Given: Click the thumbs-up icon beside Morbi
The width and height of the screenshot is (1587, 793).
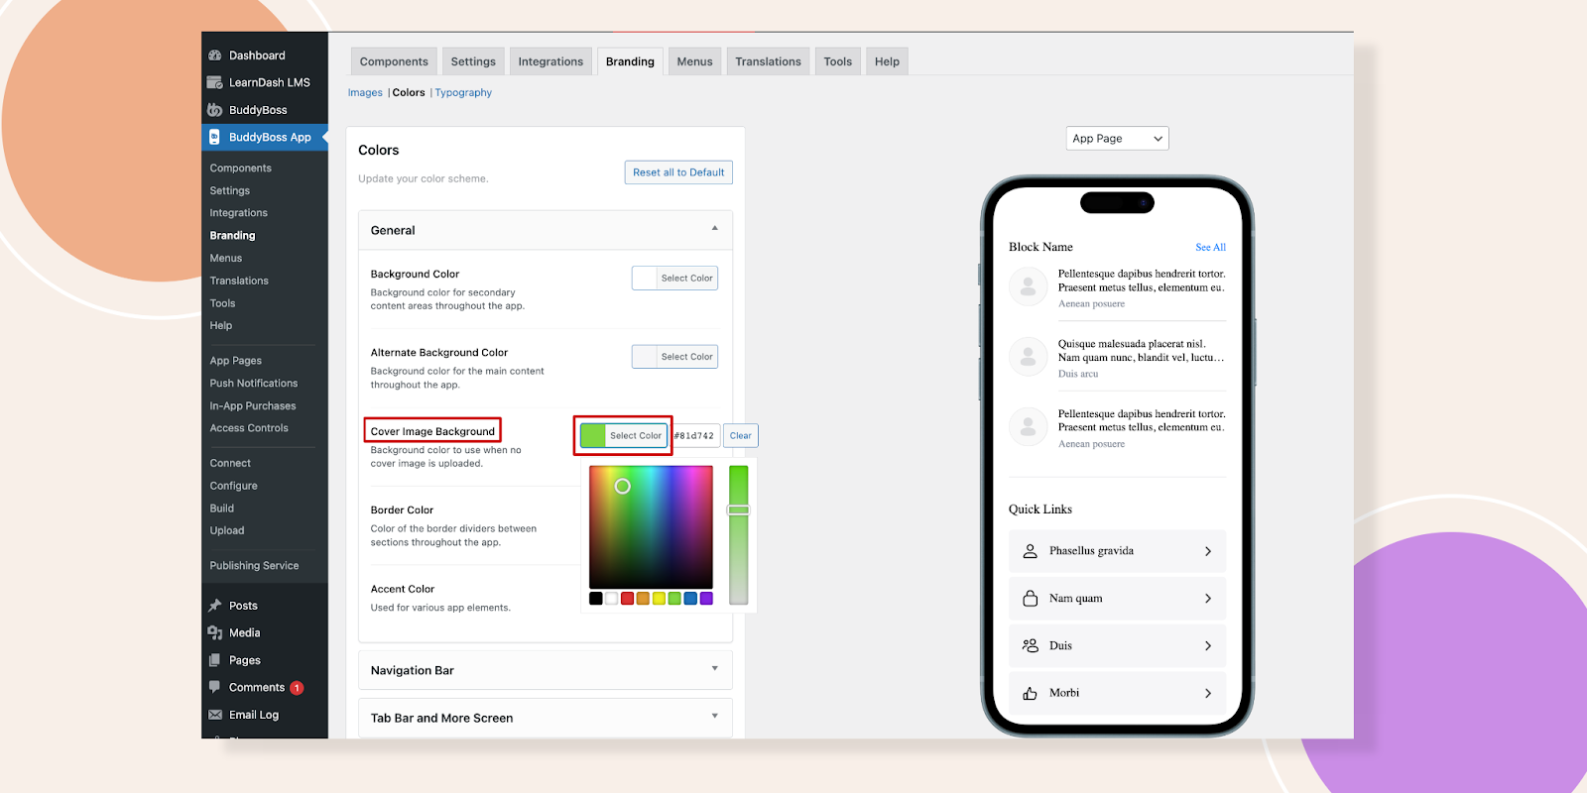Looking at the screenshot, I should [x=1031, y=693].
